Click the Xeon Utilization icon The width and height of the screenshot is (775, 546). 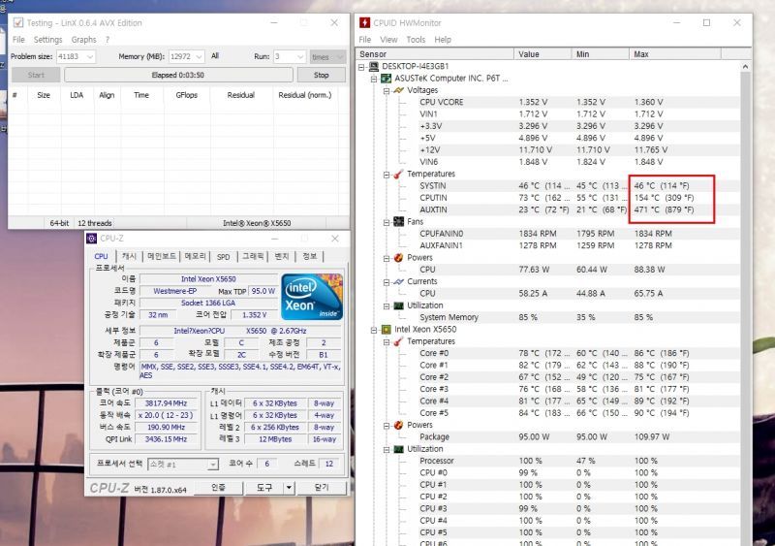coord(398,449)
